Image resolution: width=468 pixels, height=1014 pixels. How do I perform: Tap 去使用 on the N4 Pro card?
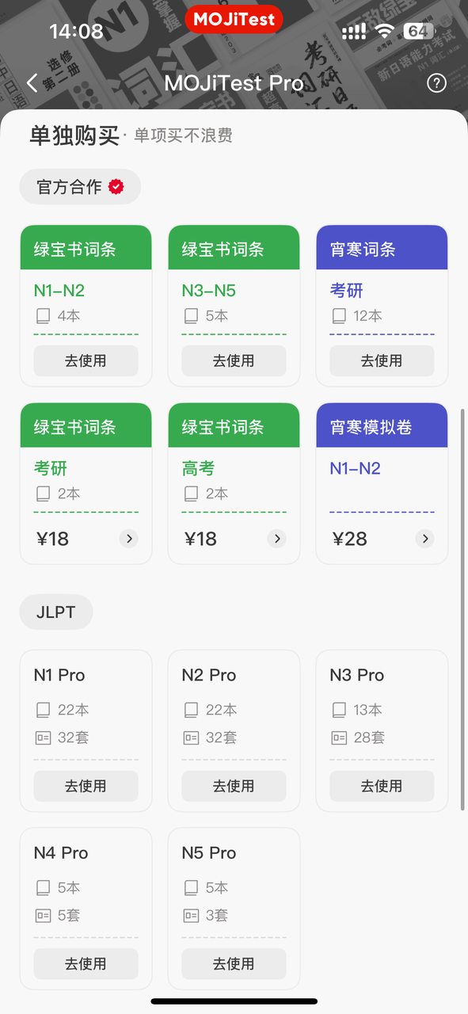tap(86, 963)
